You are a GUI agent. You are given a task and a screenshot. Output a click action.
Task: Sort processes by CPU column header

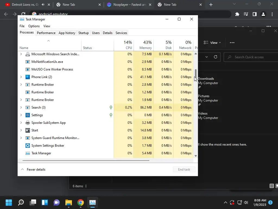124,45
